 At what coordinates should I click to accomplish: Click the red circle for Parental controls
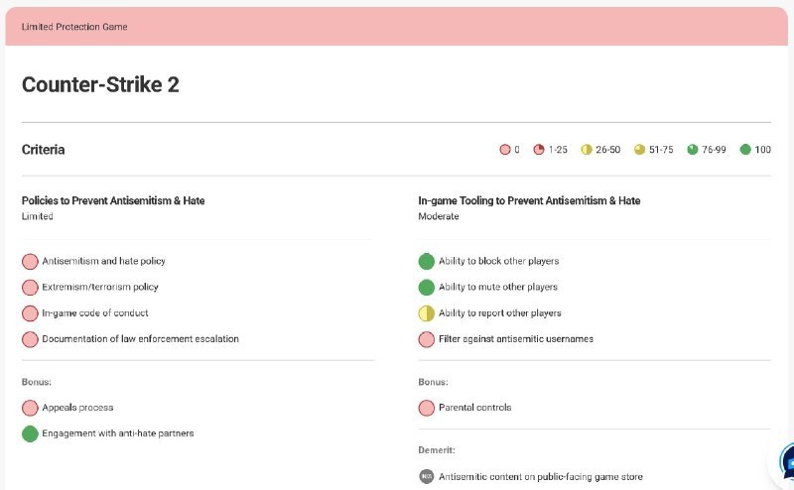[x=427, y=408]
